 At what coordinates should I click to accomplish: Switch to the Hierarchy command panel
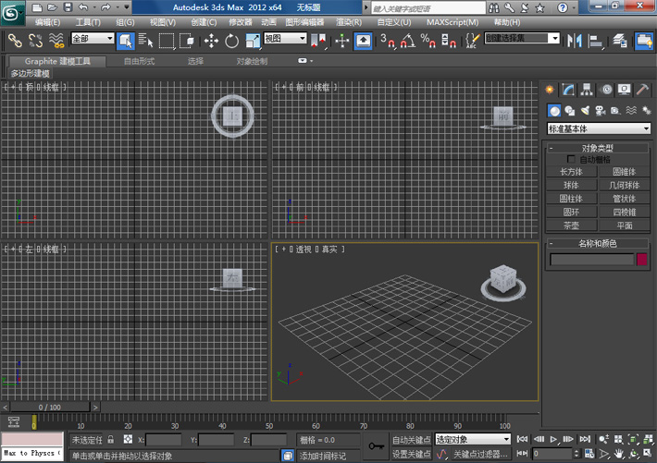point(587,89)
